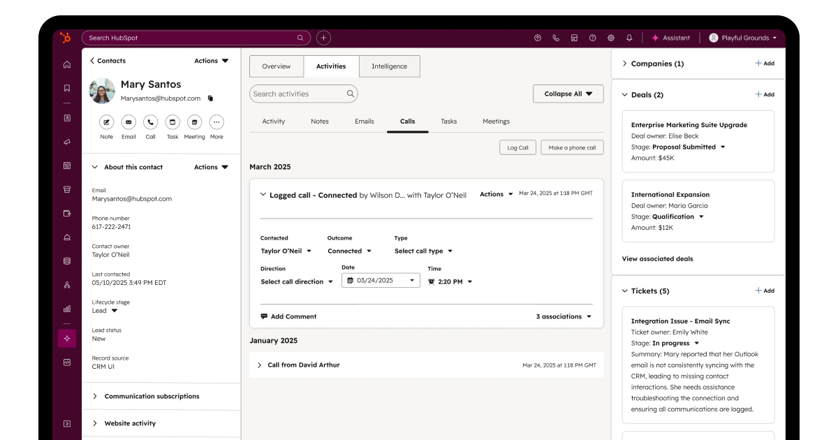The width and height of the screenshot is (838, 440).
Task: Open Bookmarks icon in left sidebar
Action: click(x=67, y=88)
